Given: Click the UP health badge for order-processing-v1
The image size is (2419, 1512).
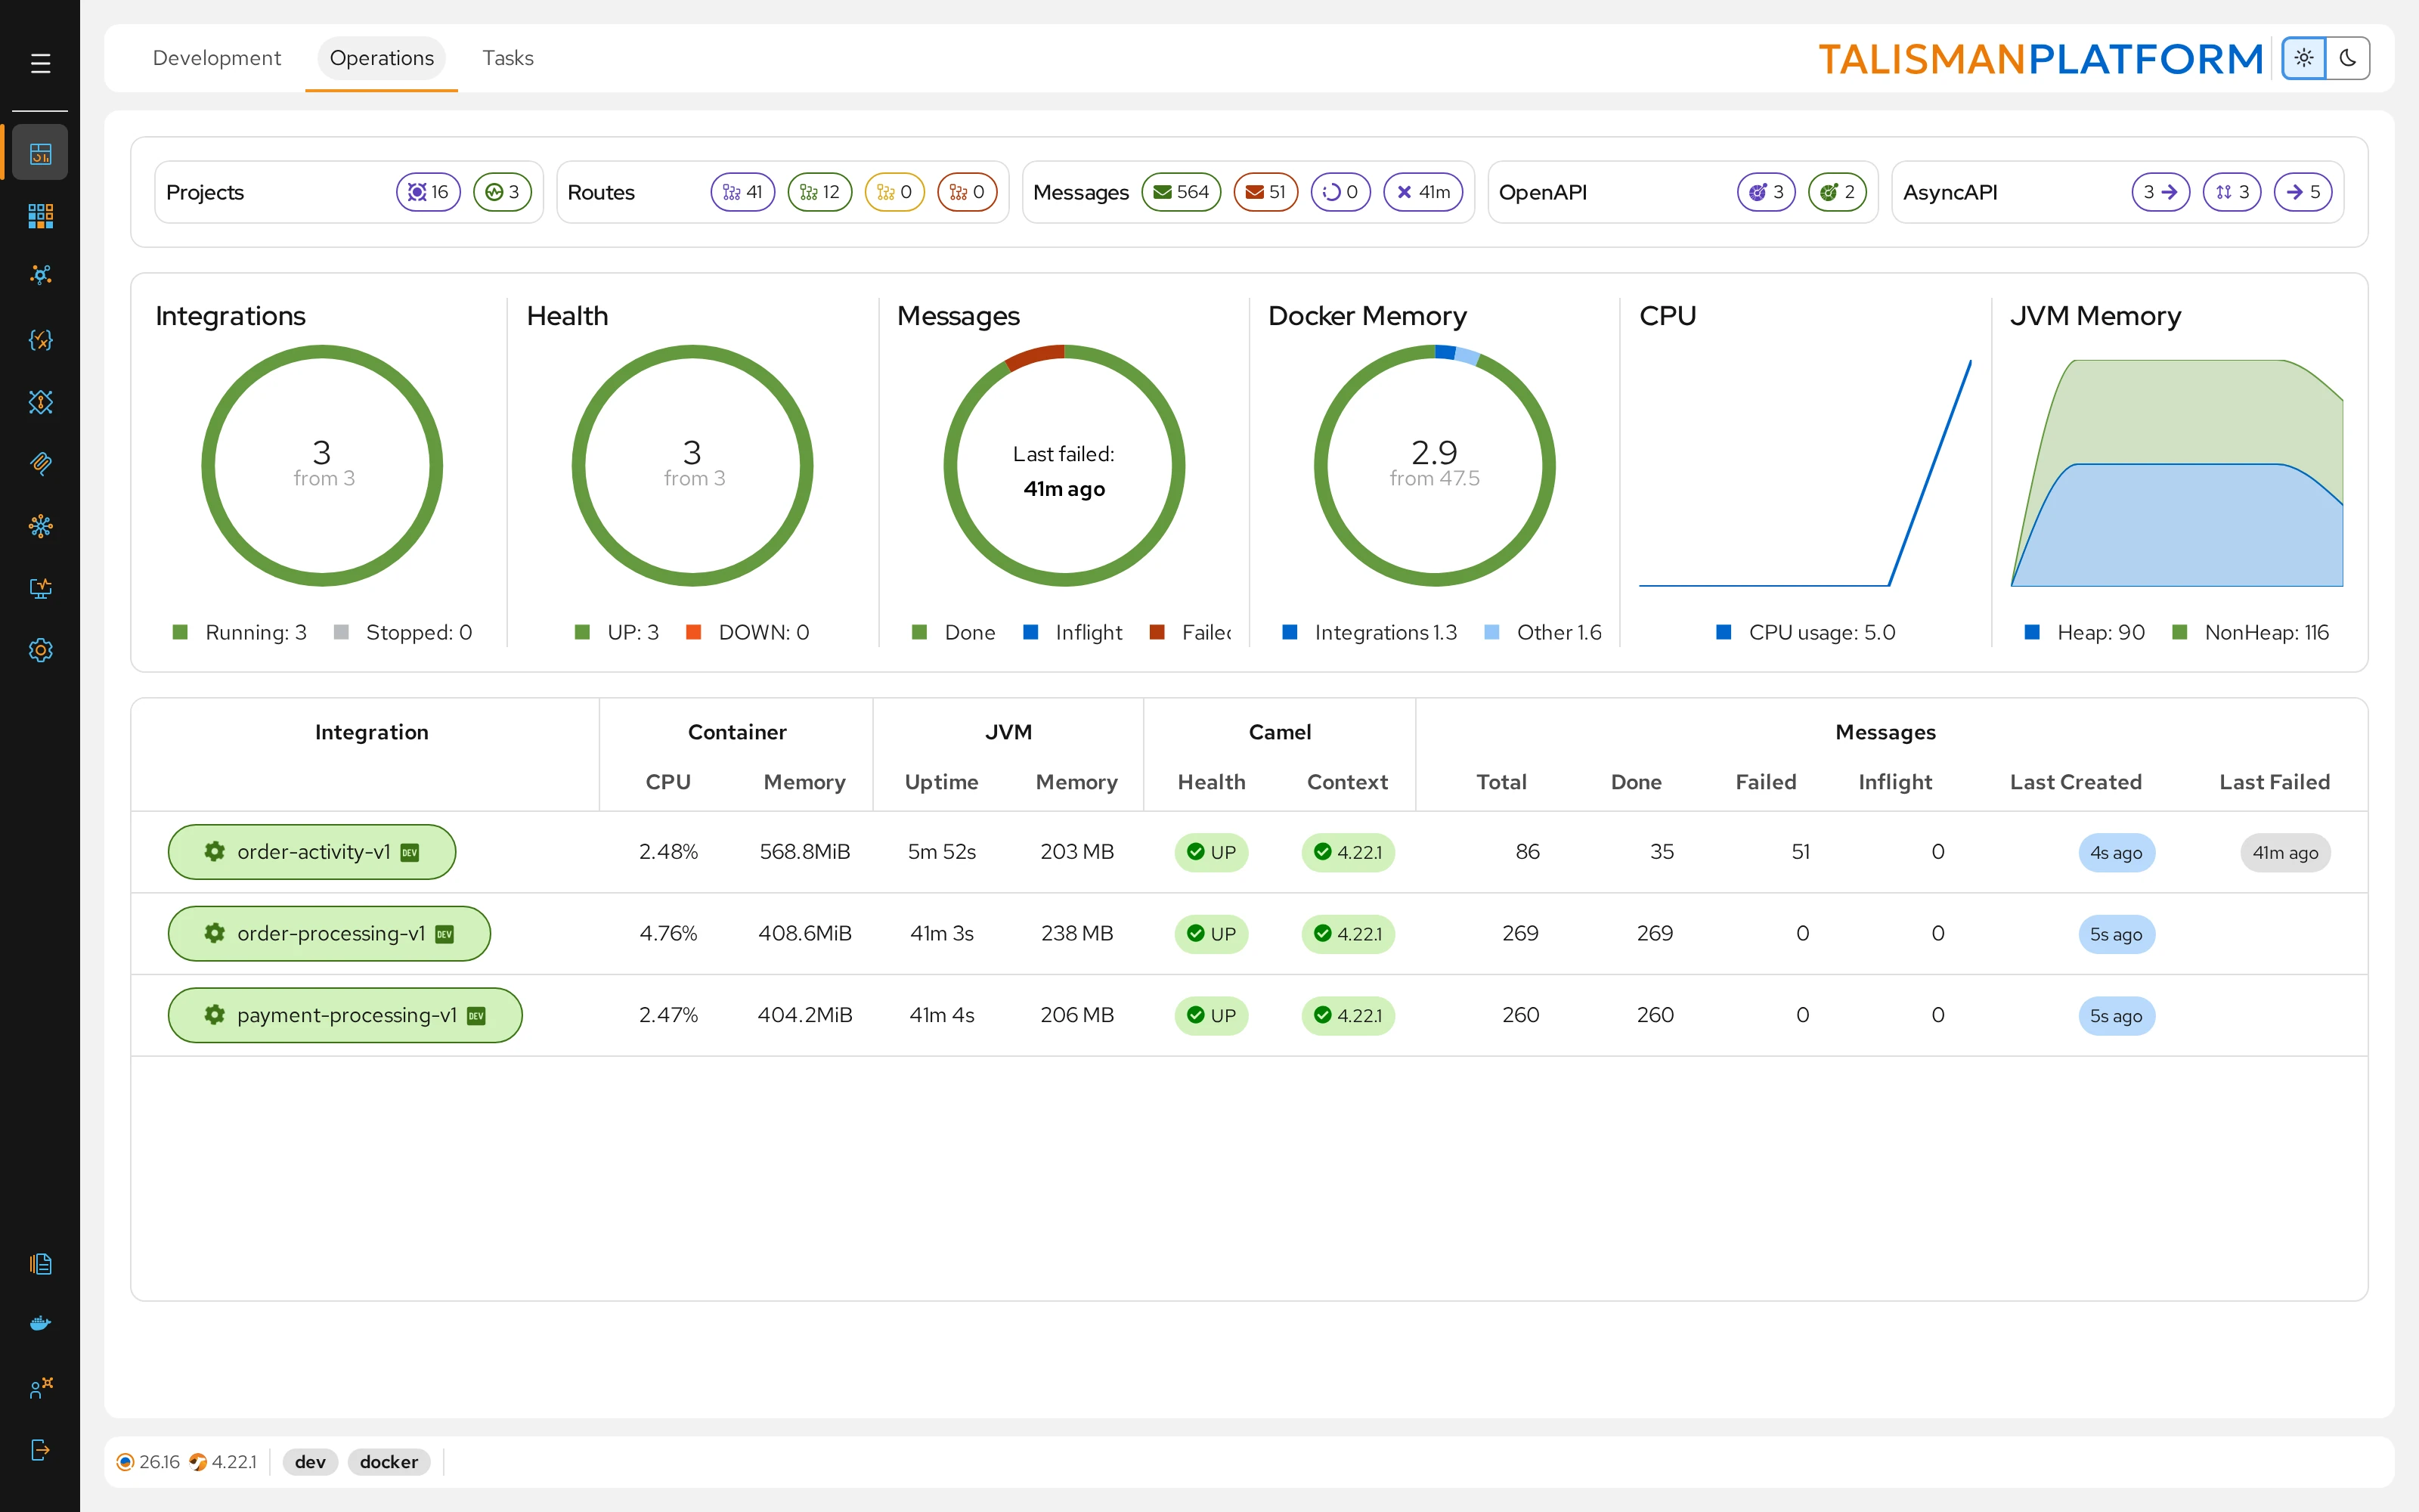Looking at the screenshot, I should pos(1210,934).
